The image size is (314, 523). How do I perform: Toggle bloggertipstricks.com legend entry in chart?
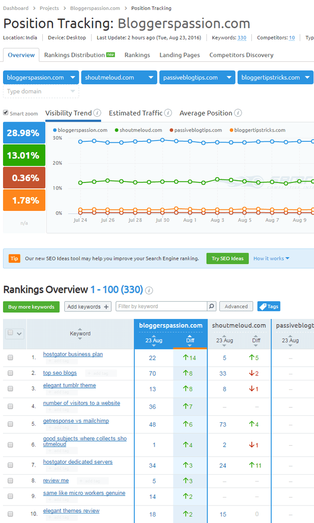coord(257,130)
